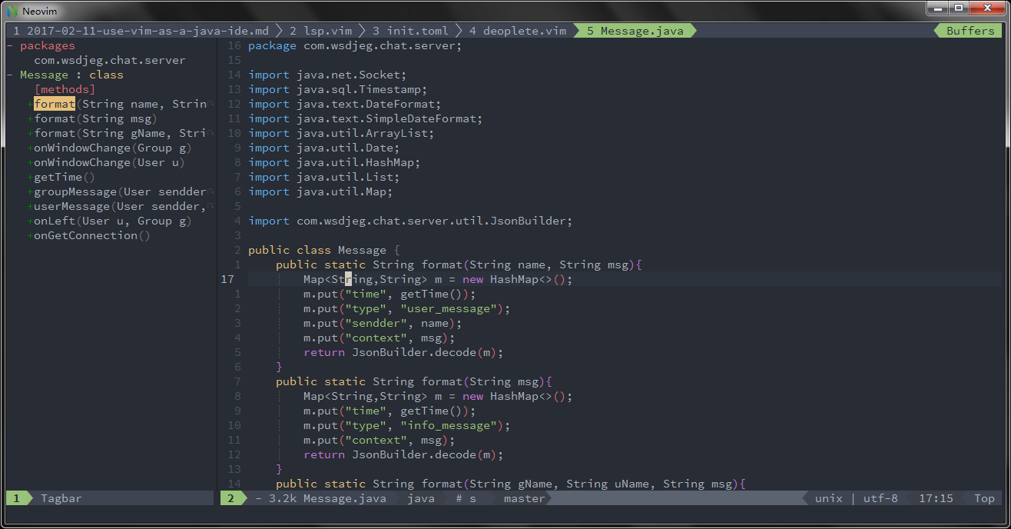
Task: Jump to format(String gName, Stri method
Action: pos(120,133)
